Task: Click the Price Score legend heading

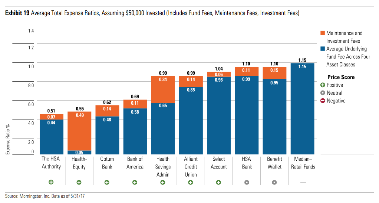Action: point(341,77)
